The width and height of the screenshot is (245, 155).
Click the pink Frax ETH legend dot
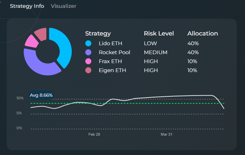point(89,61)
